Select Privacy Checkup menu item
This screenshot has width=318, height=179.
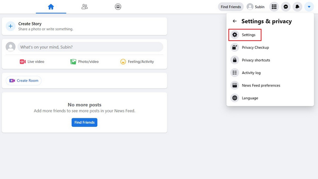270,48
